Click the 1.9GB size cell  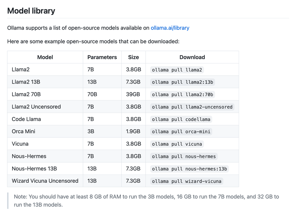click(133, 131)
